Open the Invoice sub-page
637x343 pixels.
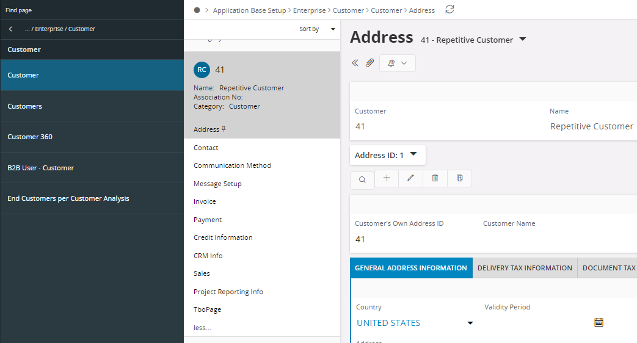pos(205,202)
